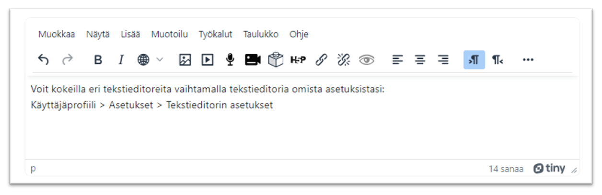Insert a link using the chain icon
The width and height of the screenshot is (602, 195).
321,60
